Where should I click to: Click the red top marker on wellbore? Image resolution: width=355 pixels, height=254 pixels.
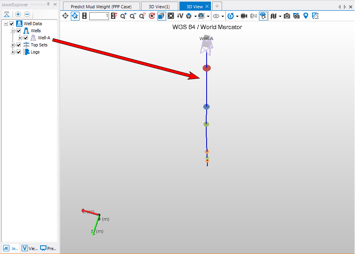(x=207, y=68)
